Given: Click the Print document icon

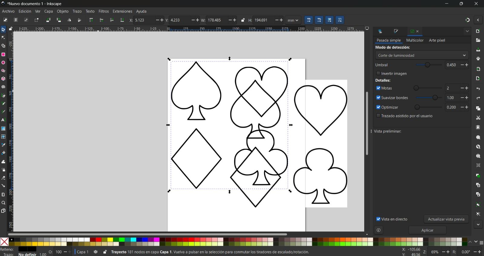Looking at the screenshot, I should (x=478, y=59).
